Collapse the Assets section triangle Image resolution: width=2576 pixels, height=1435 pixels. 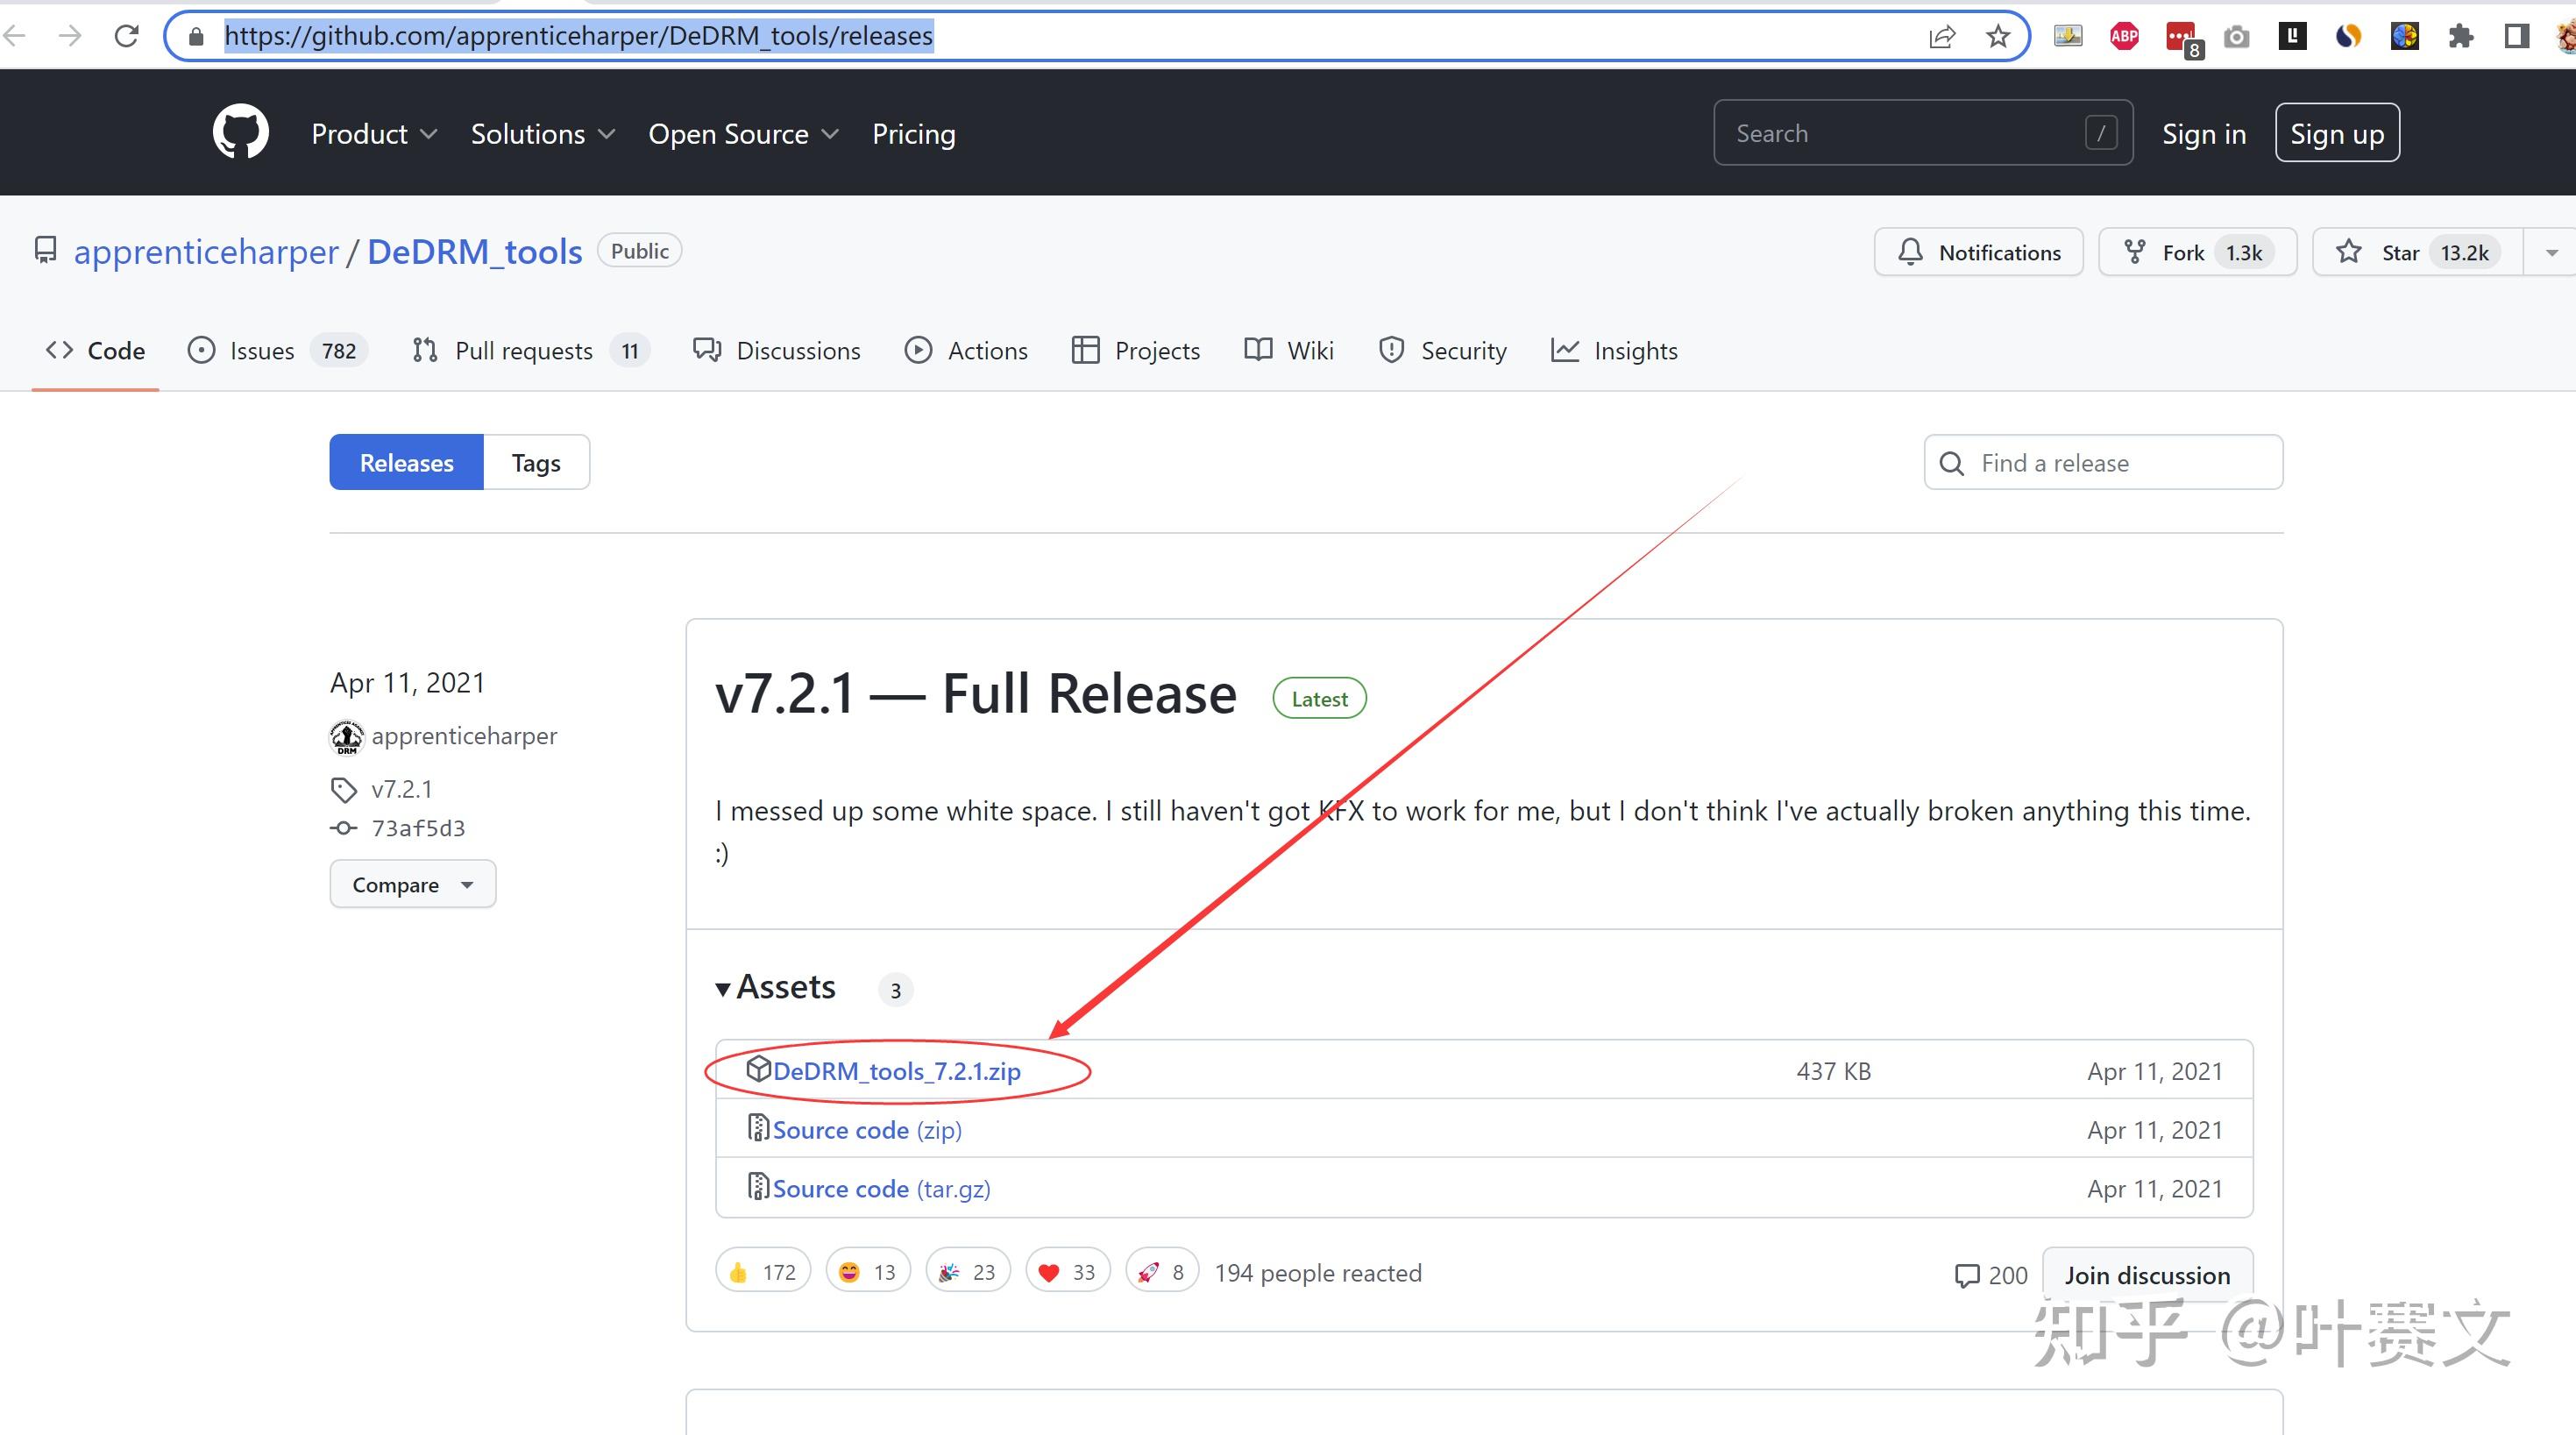723,989
